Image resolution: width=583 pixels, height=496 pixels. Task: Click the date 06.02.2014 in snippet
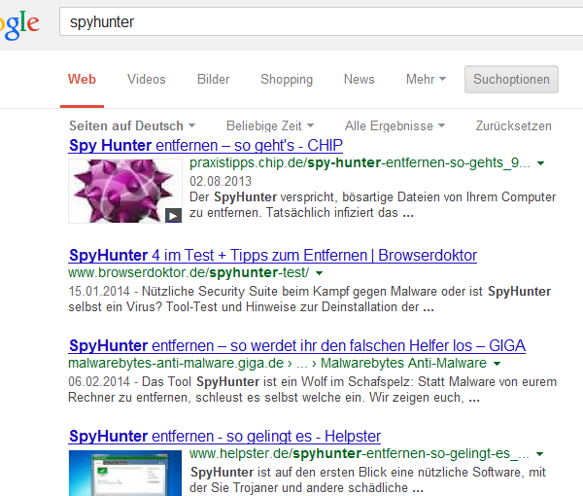(99, 381)
